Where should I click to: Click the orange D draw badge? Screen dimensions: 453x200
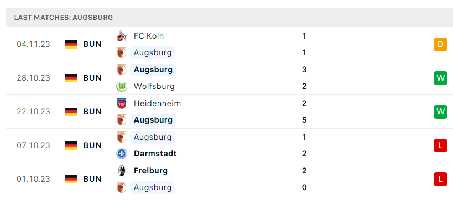click(x=440, y=44)
